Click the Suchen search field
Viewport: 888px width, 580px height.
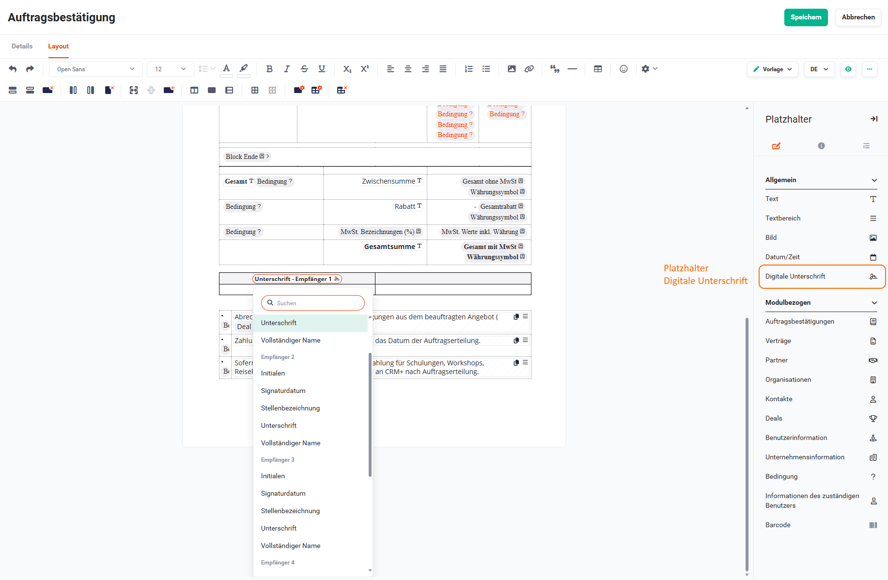(313, 303)
